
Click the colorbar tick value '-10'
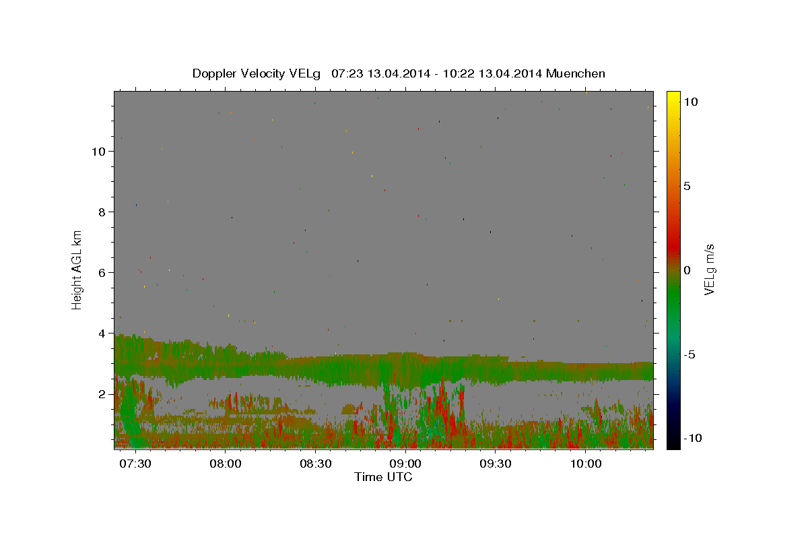pos(692,438)
